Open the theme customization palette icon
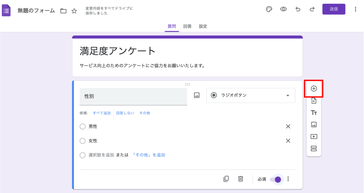Screen dimensions: 364x193 click(x=269, y=9)
